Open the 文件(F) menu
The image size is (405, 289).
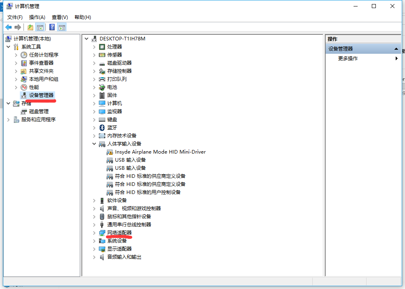point(15,17)
